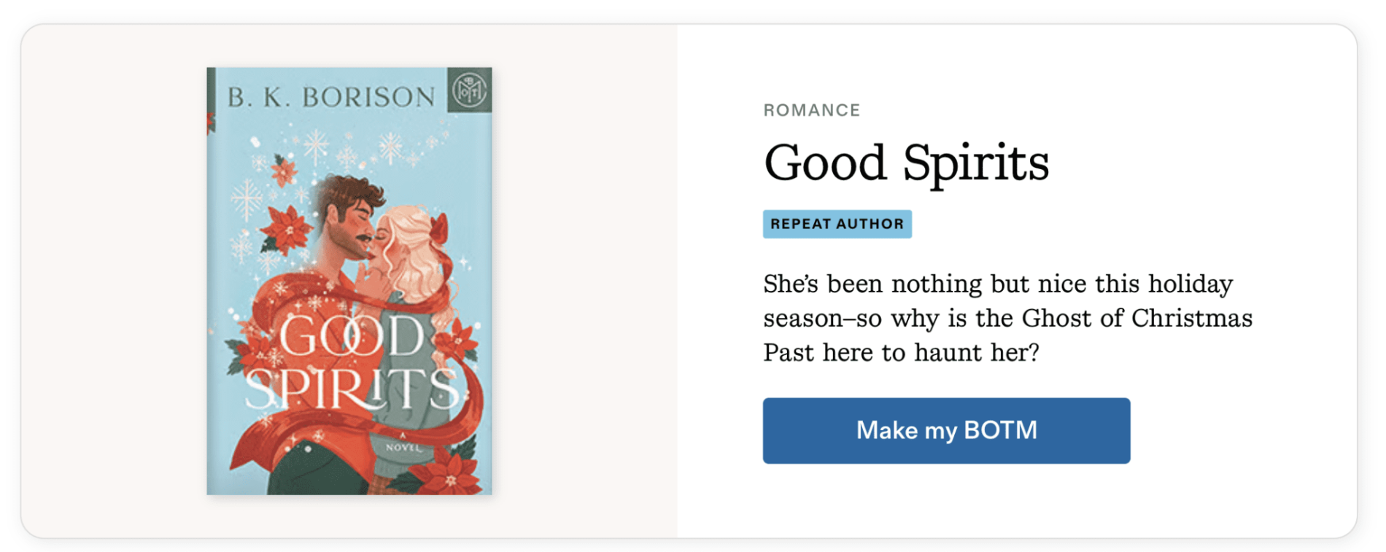Click the woman's blonde hair on the cover
Viewport: 1386px width, 552px height.
tap(410, 252)
